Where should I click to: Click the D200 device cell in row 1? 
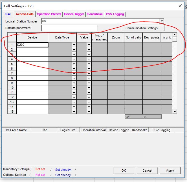click(32, 45)
